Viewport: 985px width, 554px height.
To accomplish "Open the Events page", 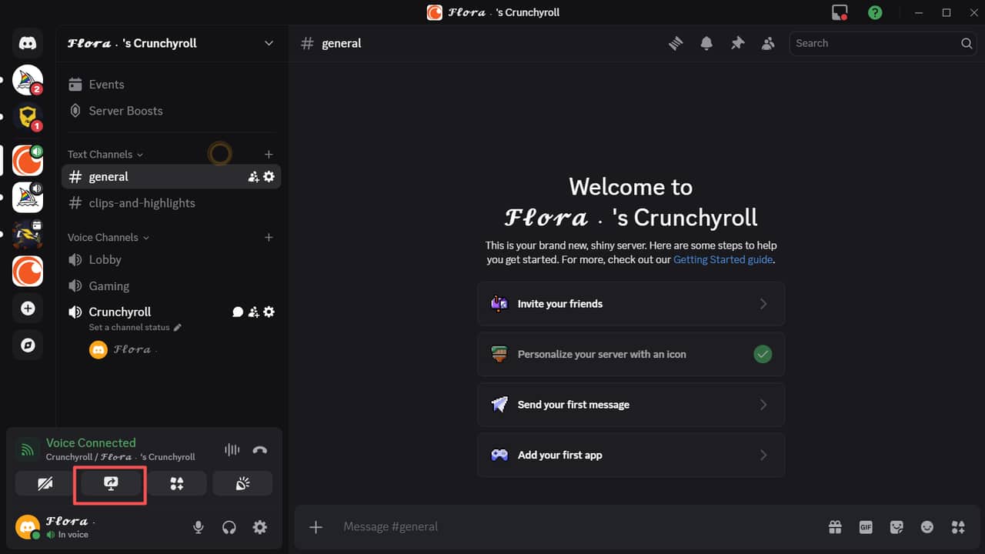I will pyautogui.click(x=106, y=84).
